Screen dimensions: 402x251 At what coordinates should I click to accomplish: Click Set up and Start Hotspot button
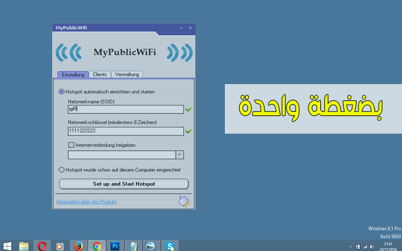pos(124,184)
